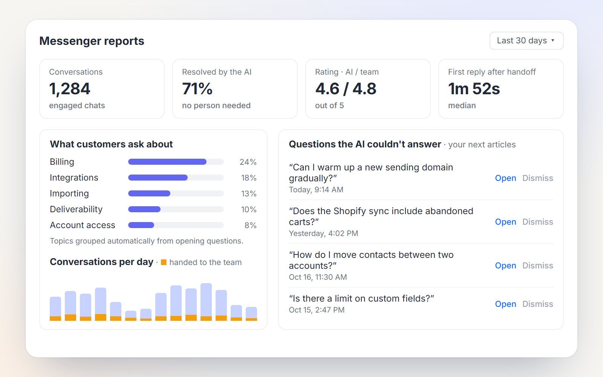Open the sending domain warm-up question

tap(505, 178)
